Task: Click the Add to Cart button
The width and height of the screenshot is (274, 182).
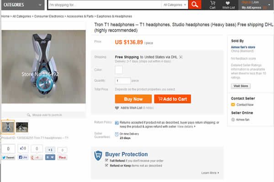Action: 173,99
